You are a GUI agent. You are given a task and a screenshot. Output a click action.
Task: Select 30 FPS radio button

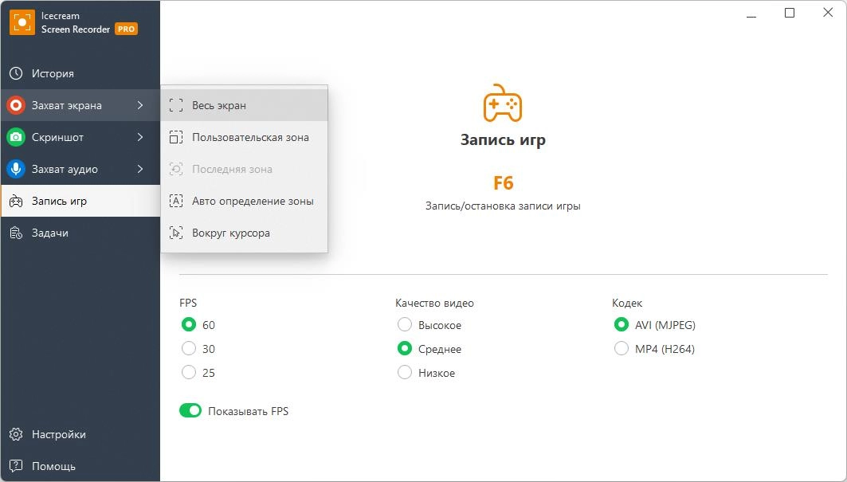point(189,348)
